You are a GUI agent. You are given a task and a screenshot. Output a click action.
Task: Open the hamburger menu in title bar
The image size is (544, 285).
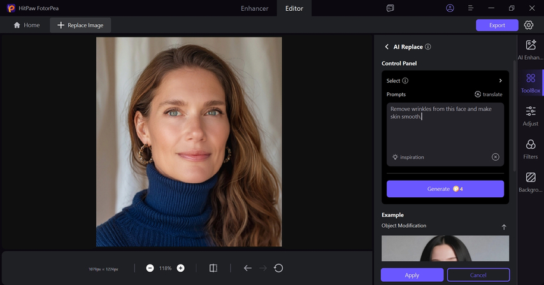tap(471, 8)
